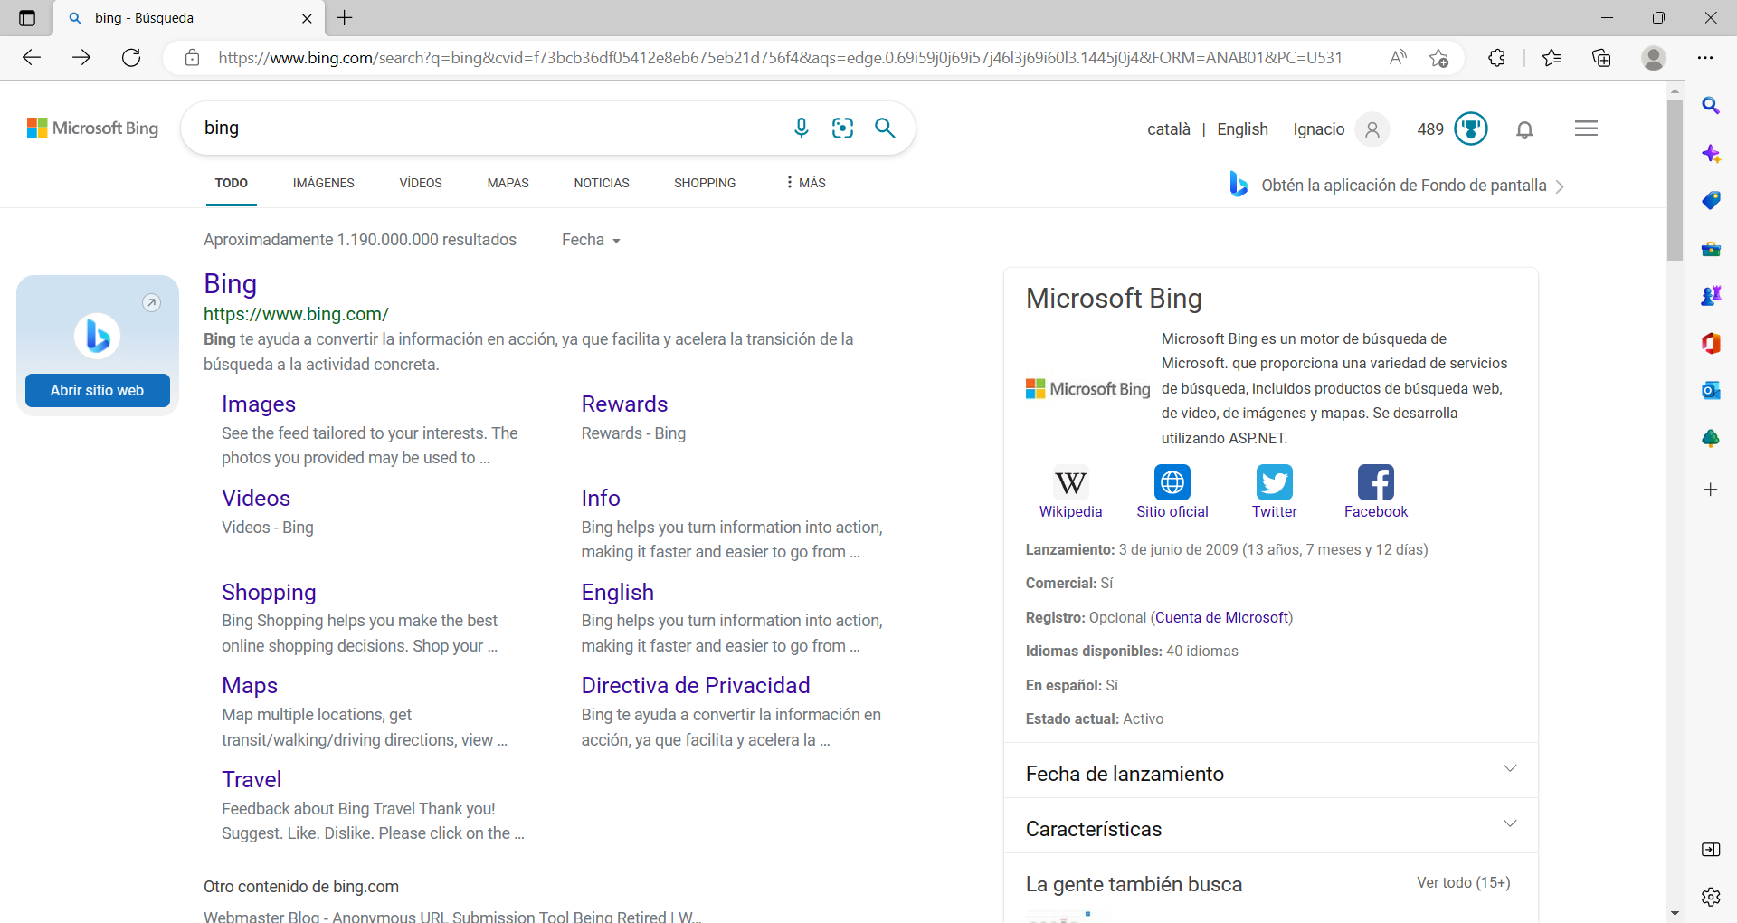Click the Abrir sitio web button

(x=97, y=390)
